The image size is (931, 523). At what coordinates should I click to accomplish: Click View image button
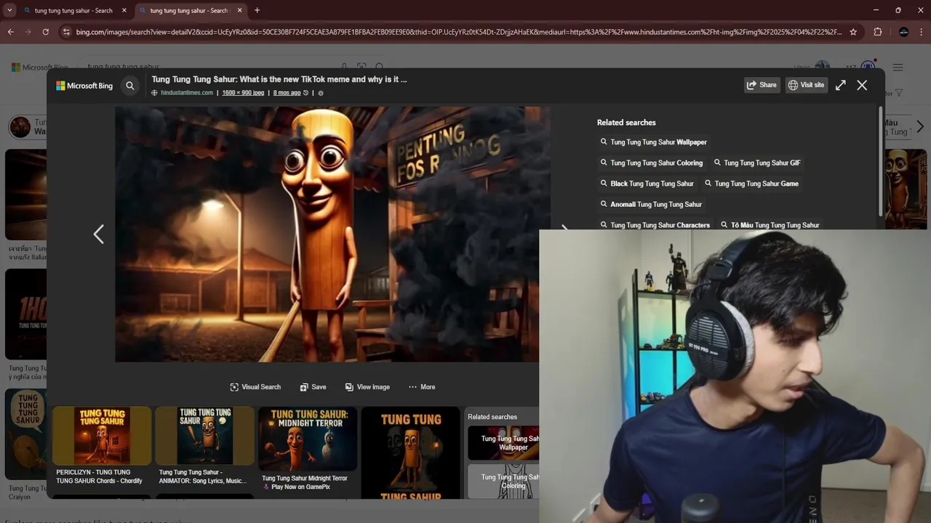(367, 387)
